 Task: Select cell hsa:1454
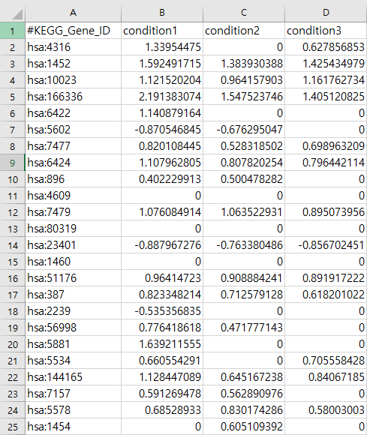(73, 427)
